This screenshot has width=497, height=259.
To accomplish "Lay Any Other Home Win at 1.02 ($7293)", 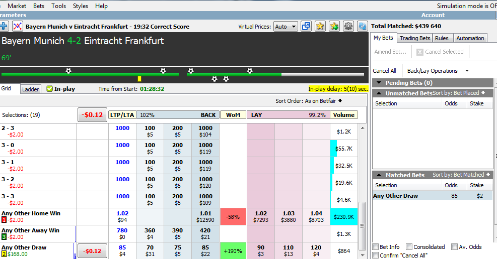I will [x=261, y=217].
